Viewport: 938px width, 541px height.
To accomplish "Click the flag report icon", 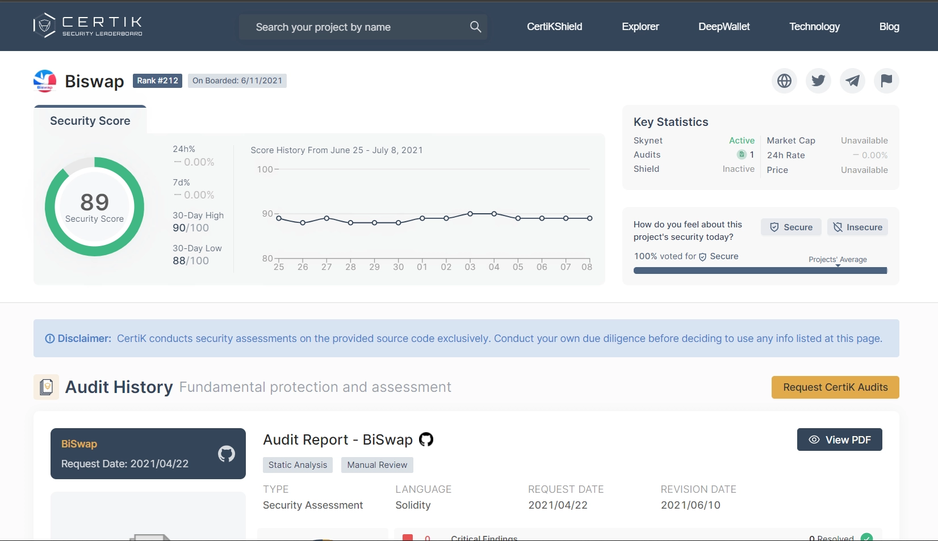I will [886, 81].
